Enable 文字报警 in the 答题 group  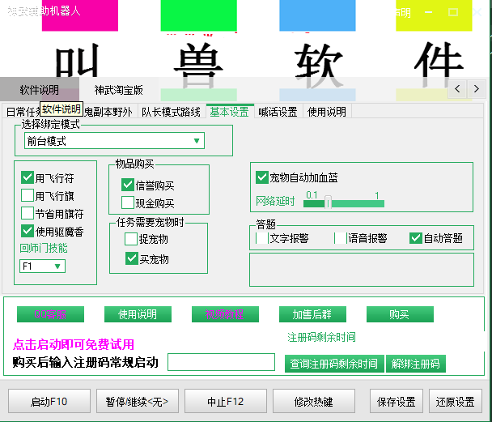262,238
